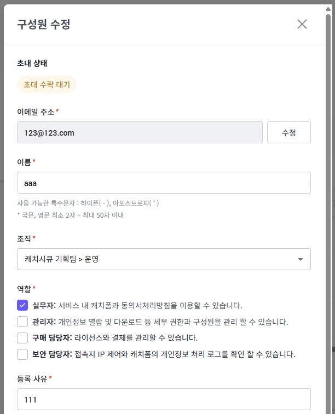Viewport: 335px width, 414px height.
Task: Close the 구성원 수정 dialog
Action: (x=302, y=24)
